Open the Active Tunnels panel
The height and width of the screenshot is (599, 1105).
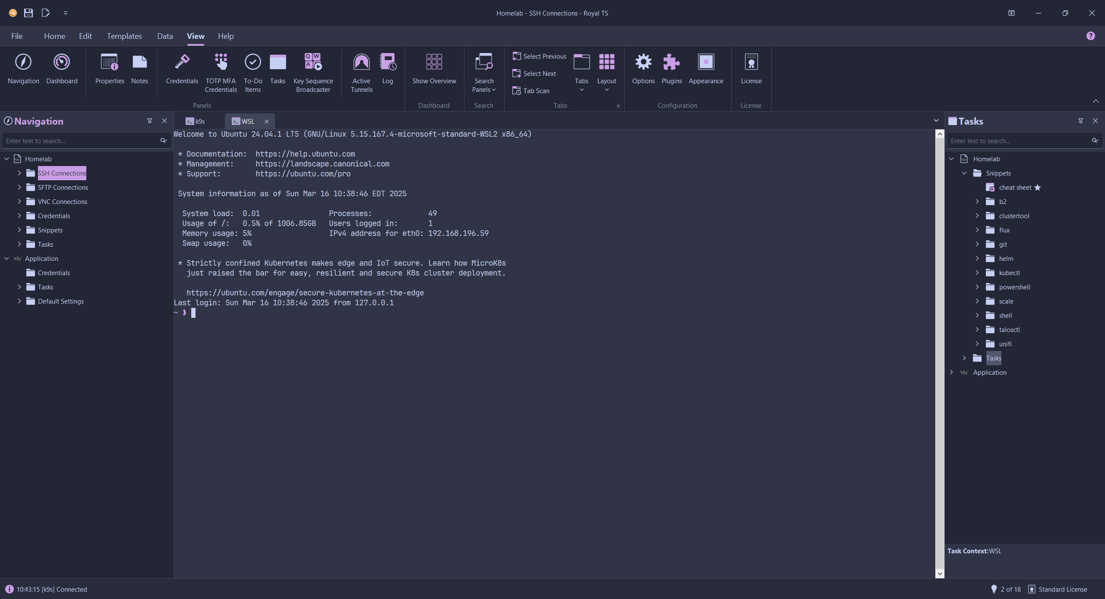(361, 72)
